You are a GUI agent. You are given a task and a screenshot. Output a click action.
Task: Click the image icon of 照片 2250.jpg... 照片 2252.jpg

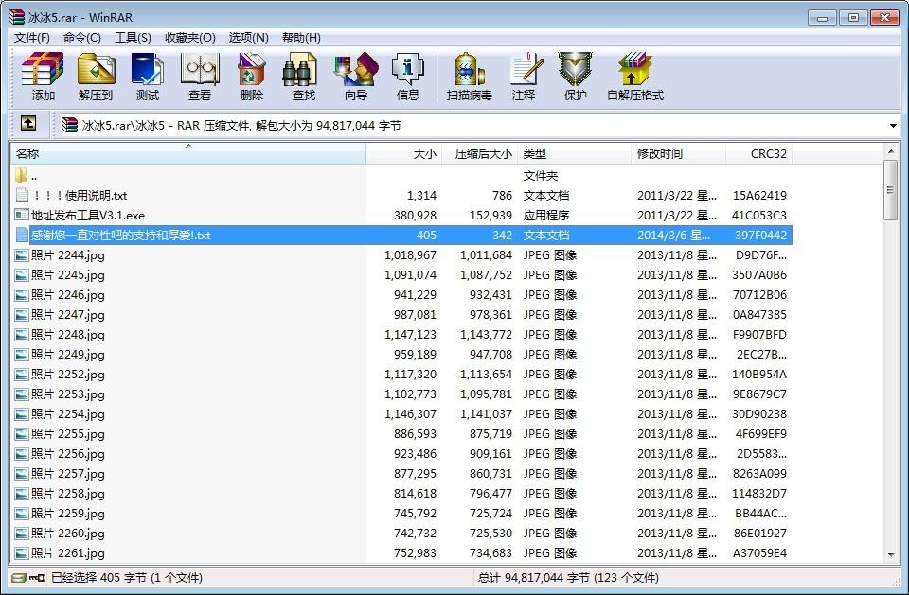coord(22,375)
